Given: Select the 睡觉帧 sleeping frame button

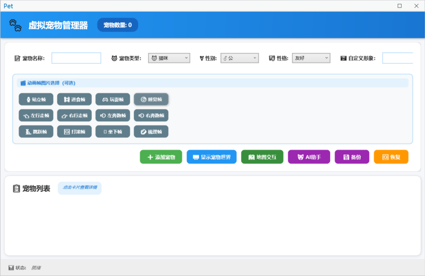Looking at the screenshot, I should coord(151,100).
